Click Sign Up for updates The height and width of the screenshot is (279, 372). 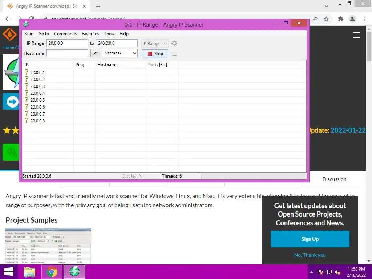[x=310, y=239]
